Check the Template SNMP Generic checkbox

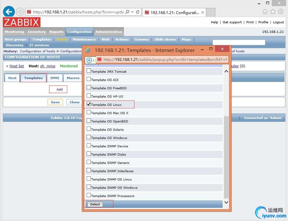89,162
